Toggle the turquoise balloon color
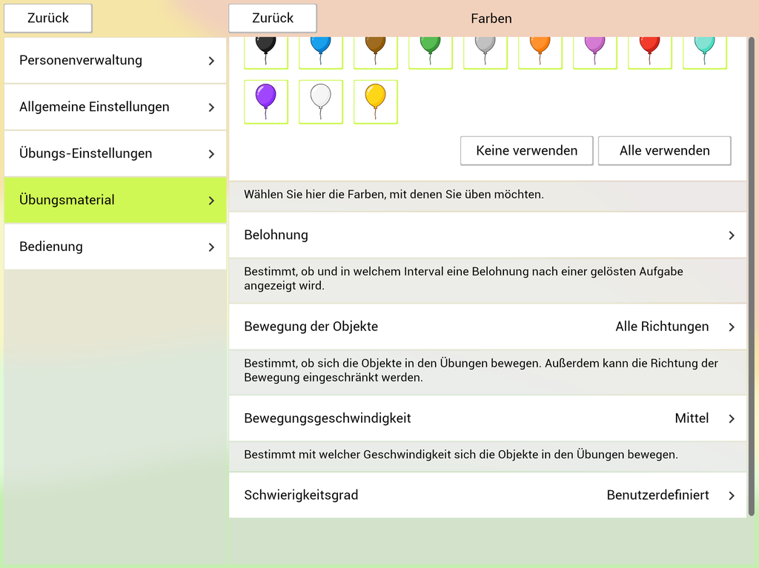Screen dimensions: 759x568 705,53
